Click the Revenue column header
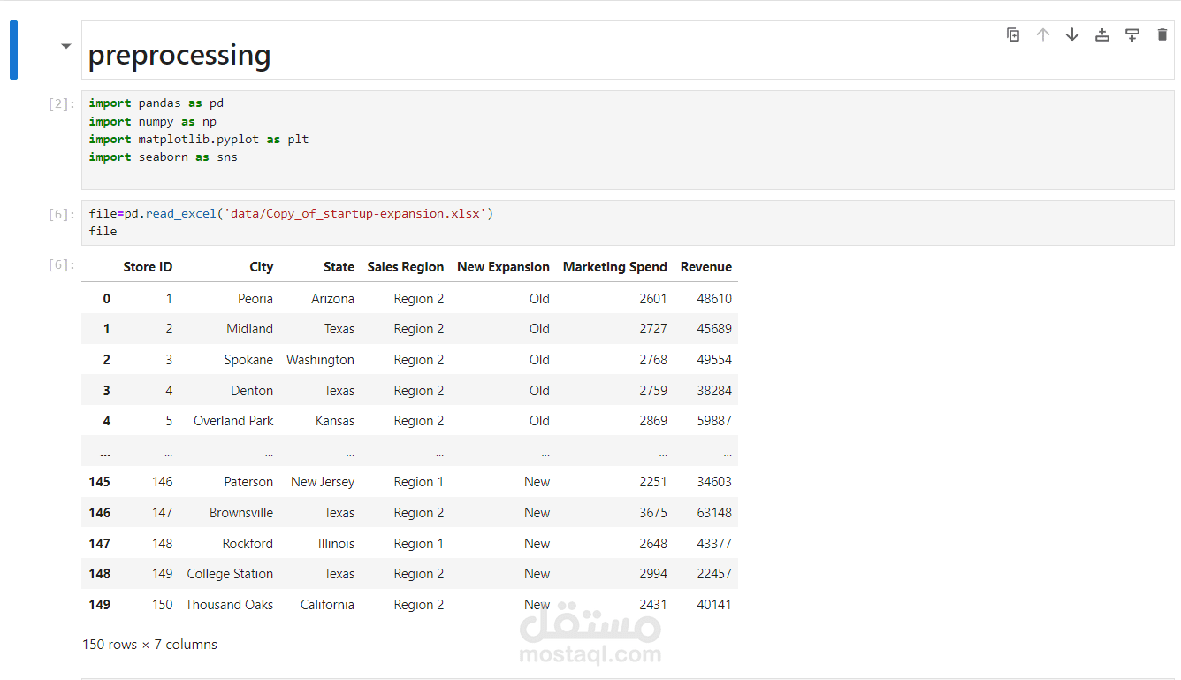1181x680 pixels. [x=705, y=267]
